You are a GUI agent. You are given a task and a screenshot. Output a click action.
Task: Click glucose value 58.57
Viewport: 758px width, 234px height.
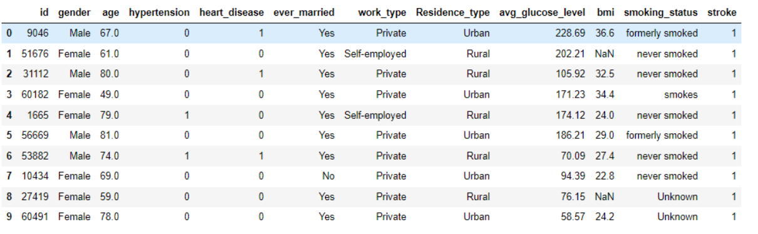click(x=573, y=216)
